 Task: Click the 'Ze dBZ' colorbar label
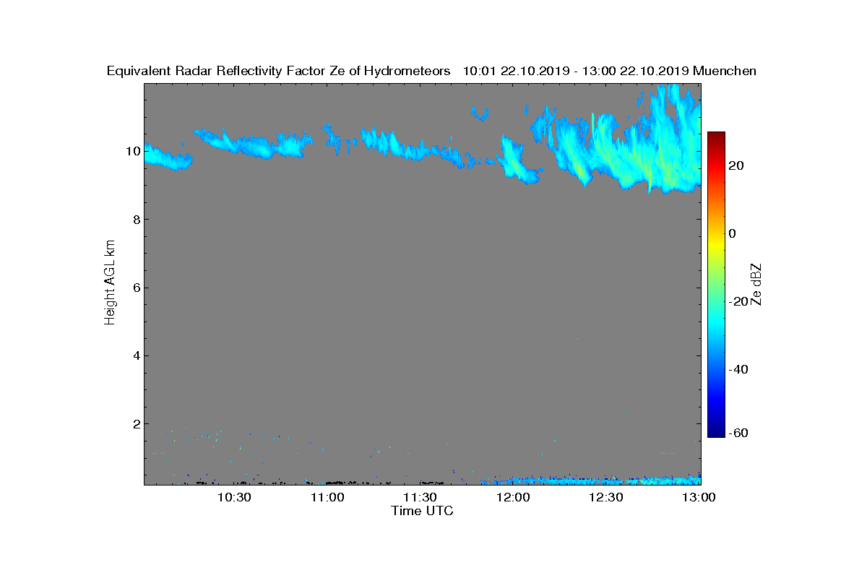(756, 284)
